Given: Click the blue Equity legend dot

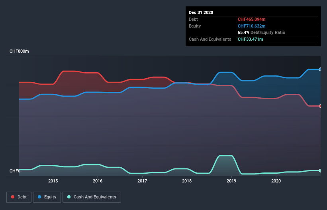Looking at the screenshot, I should [x=39, y=197].
